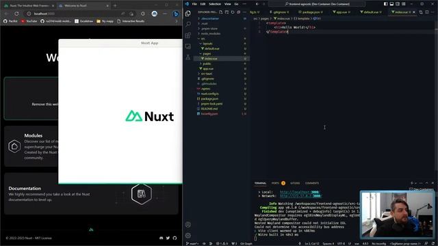Image resolution: width=438 pixels, height=246 pixels.
Task: Click the Nuxt logo in the Nuxt App window
Action: pyautogui.click(x=150, y=116)
